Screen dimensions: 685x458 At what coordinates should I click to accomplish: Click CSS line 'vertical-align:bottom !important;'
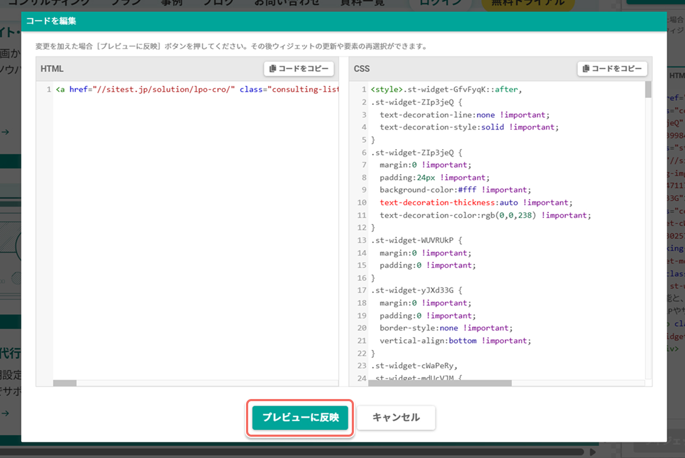click(x=455, y=341)
